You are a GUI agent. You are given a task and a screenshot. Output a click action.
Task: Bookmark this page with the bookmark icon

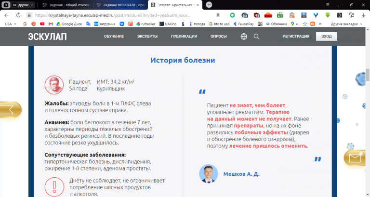tap(218, 15)
